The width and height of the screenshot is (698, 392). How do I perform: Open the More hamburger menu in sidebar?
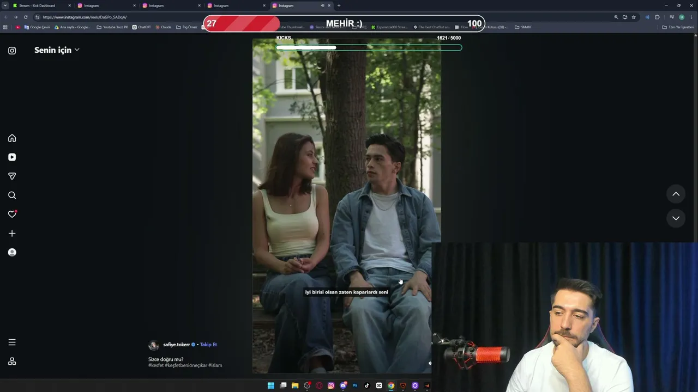[x=12, y=342]
